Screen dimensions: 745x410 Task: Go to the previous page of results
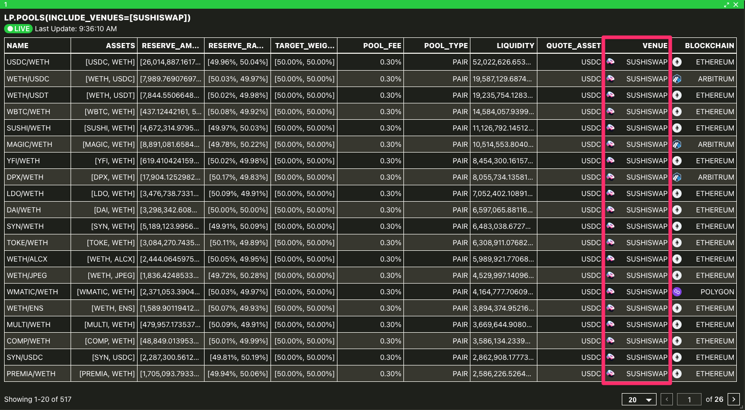(x=667, y=399)
